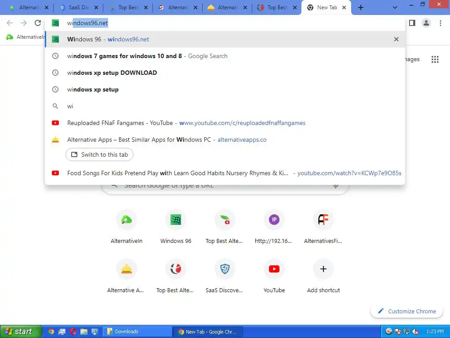Remove the Windows 96 suggestion with X
This screenshot has height=338, width=450.
[396, 39]
